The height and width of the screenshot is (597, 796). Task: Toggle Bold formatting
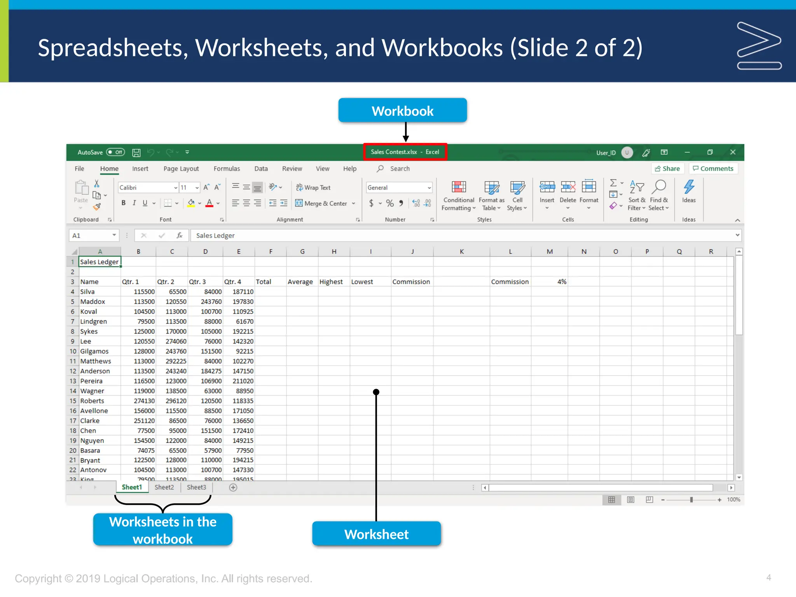tap(124, 203)
